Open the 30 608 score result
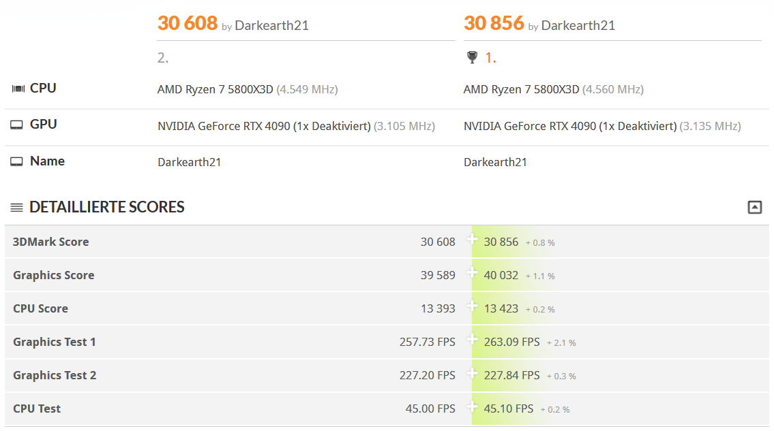 [x=188, y=23]
